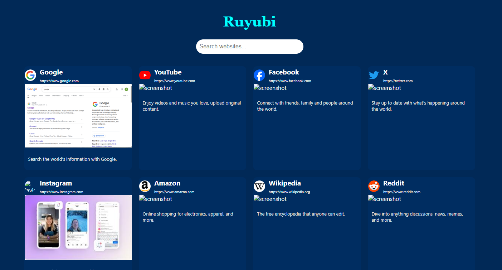Open the Wikipedia card title
The image size is (502, 270).
point(285,183)
